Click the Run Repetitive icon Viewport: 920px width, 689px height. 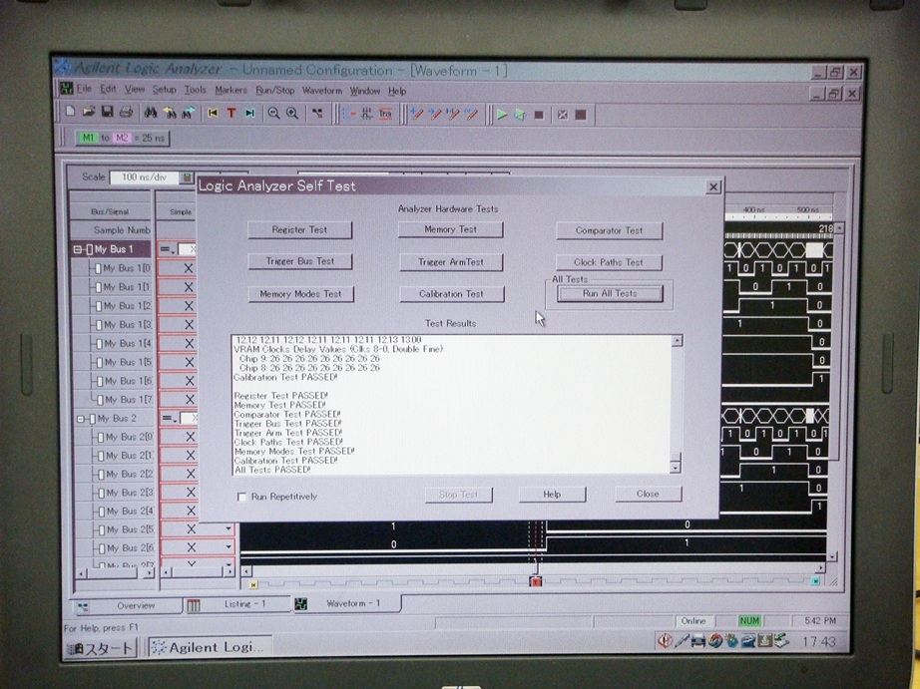click(520, 115)
